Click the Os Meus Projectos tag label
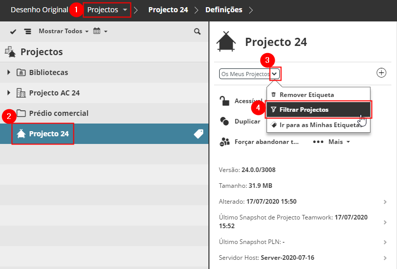397x269 pixels. [245, 74]
